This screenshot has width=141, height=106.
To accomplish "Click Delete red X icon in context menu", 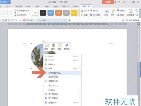I will (x=46, y=64).
